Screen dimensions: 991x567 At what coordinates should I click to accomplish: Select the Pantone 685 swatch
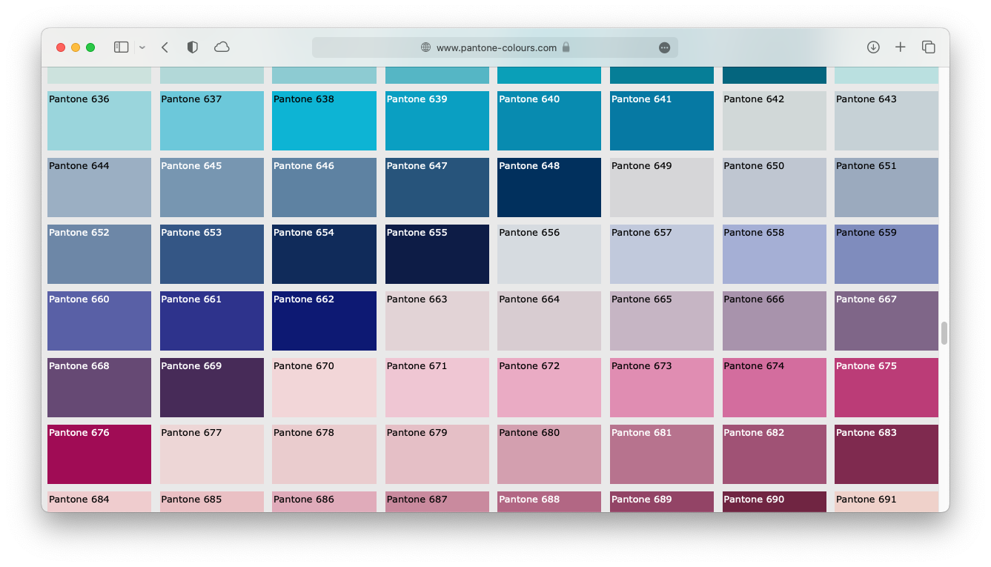click(x=212, y=502)
